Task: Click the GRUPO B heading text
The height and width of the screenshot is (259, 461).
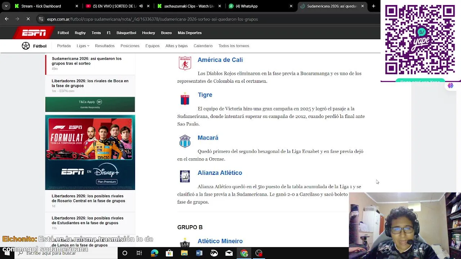Action: (190, 227)
